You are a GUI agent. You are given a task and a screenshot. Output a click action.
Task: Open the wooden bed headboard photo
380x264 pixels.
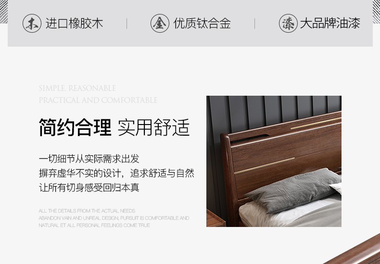274,161
